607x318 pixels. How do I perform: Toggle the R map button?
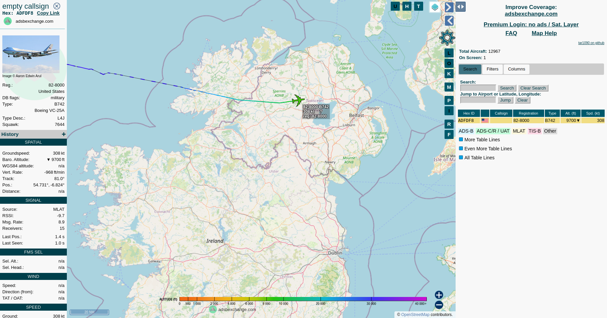[449, 124]
